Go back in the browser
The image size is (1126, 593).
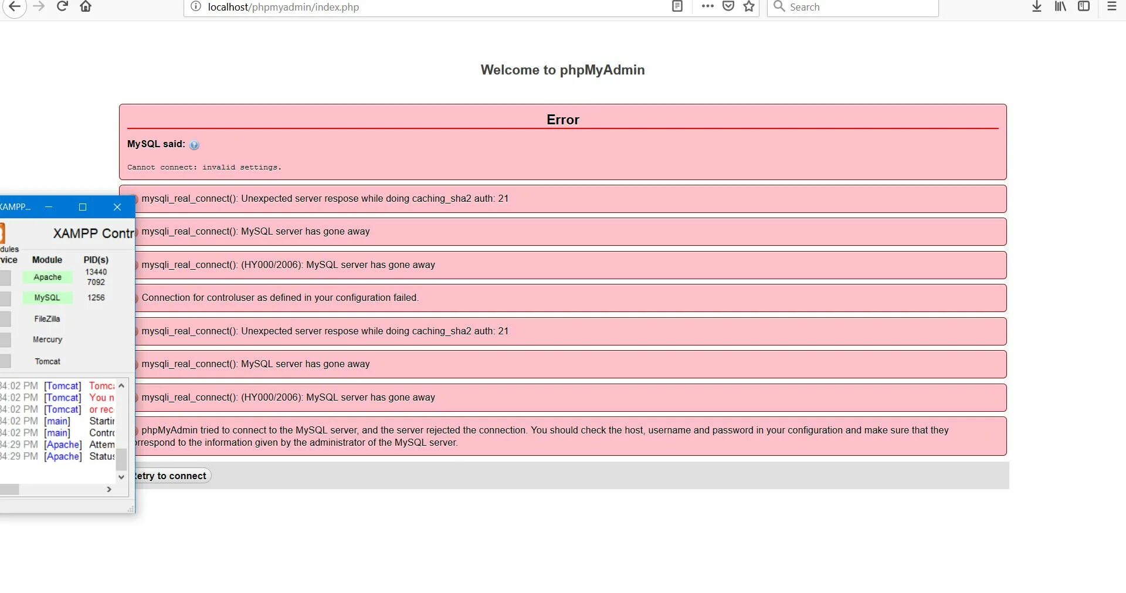[15, 7]
